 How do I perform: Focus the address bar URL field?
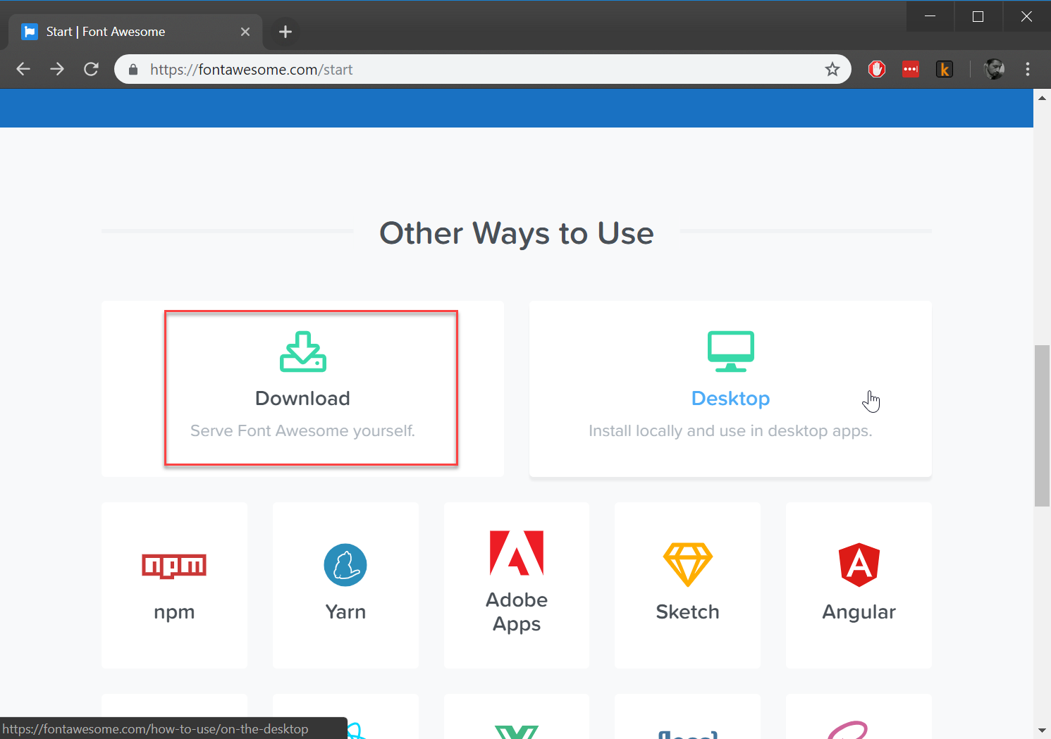pos(483,69)
